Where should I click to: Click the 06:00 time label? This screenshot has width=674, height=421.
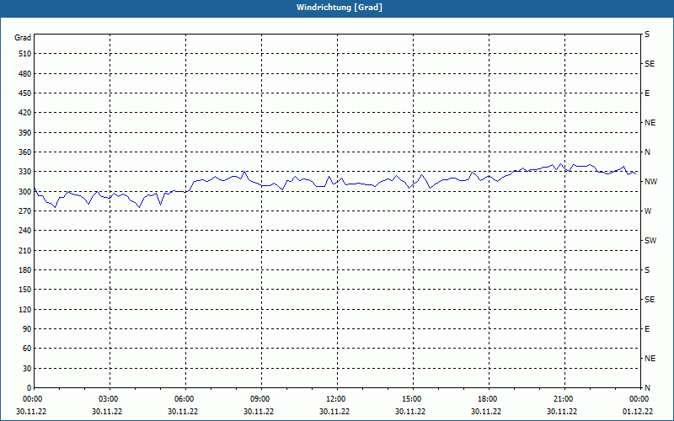tap(184, 399)
